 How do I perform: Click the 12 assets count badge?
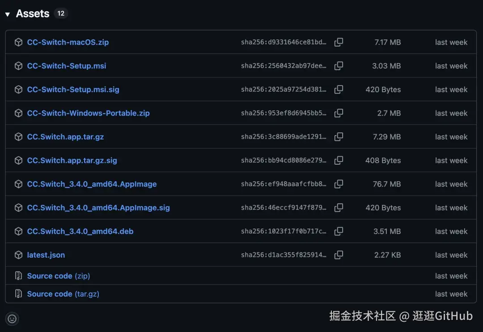tap(60, 13)
